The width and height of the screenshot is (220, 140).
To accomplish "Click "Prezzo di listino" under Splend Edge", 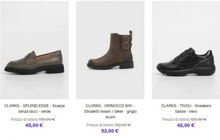I will [x=24, y=119].
